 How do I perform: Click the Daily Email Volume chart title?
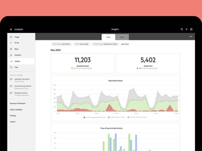pyautogui.click(x=115, y=81)
